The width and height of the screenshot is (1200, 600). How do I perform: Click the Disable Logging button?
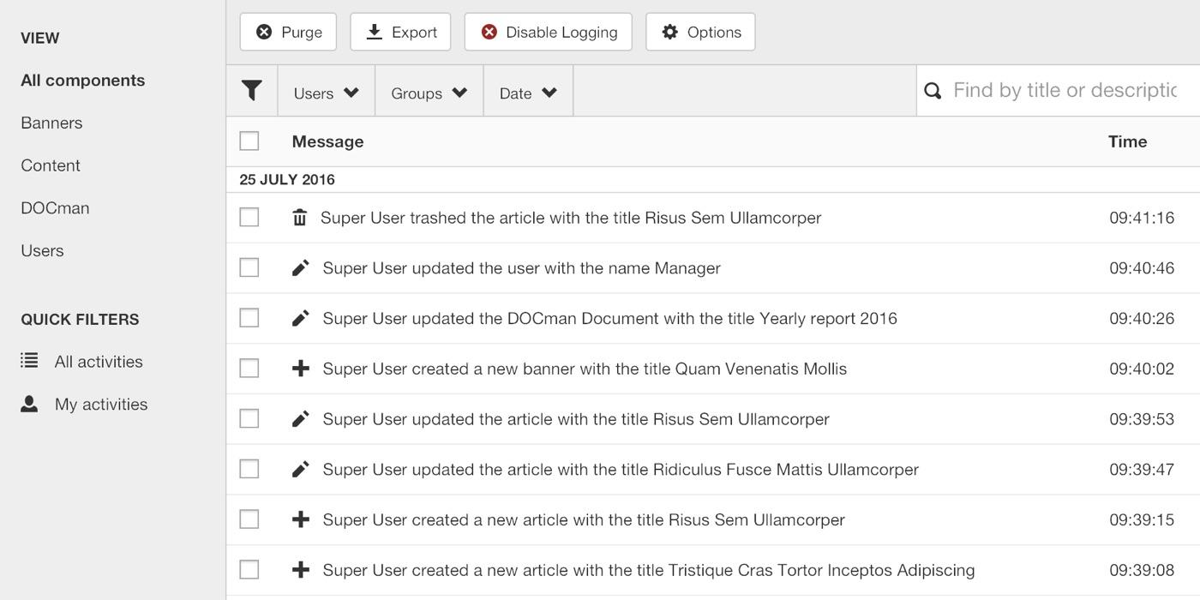click(548, 33)
